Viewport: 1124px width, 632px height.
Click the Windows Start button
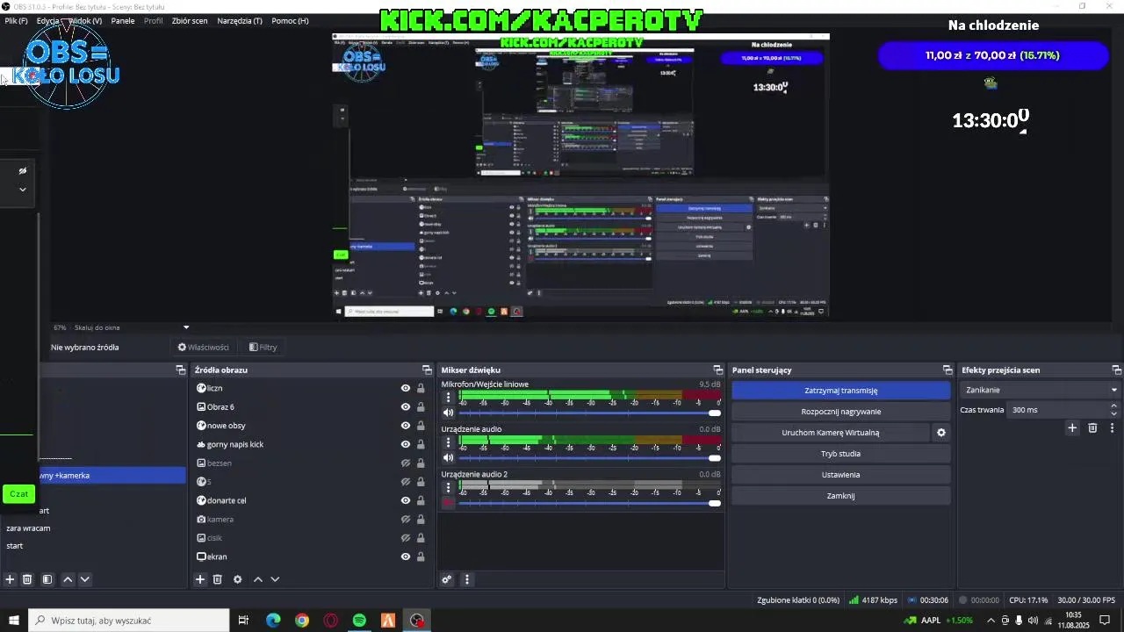(14, 621)
